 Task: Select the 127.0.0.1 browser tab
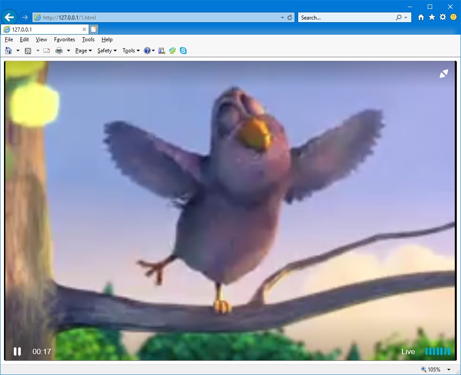(x=45, y=29)
